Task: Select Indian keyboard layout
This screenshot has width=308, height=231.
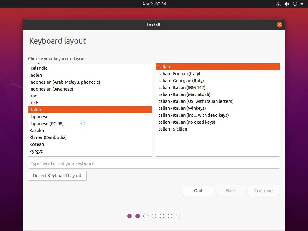Action: [90, 75]
